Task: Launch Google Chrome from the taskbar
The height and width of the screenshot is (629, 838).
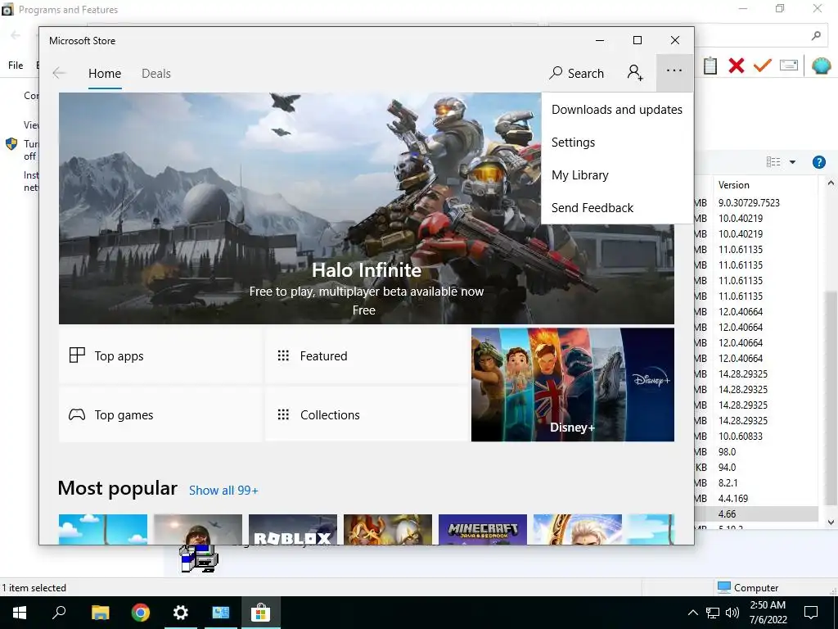Action: point(141,613)
